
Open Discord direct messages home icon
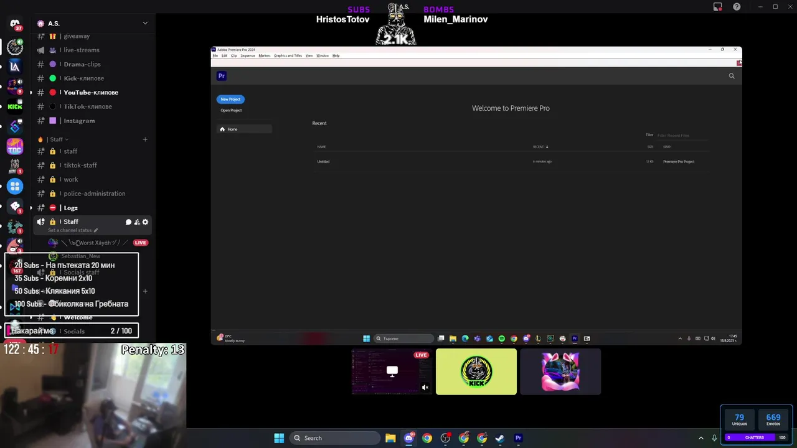point(15,24)
